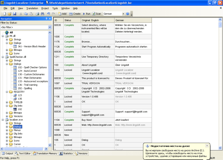Image resolution: width=223 pixels, height=160 pixels.
Task: Click Create toolbar button
Action: [x=75, y=14]
